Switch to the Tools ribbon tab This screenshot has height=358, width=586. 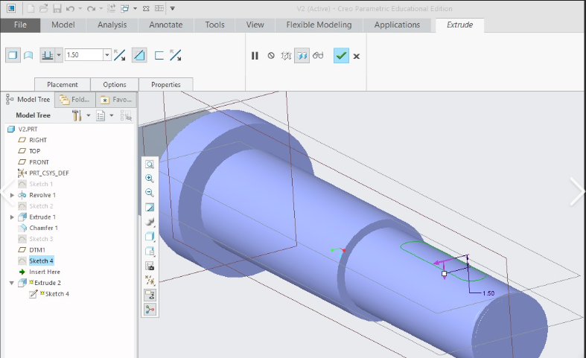coord(215,25)
